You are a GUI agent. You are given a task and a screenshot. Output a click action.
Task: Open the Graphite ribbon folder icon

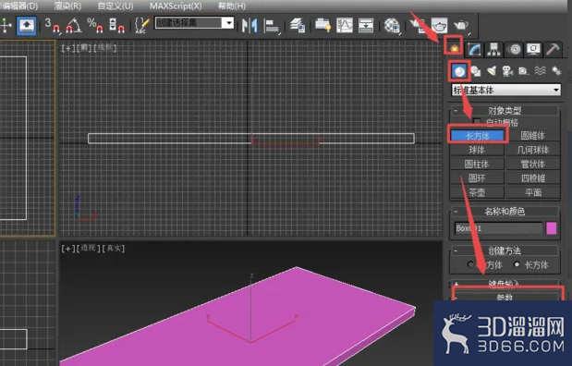click(323, 25)
